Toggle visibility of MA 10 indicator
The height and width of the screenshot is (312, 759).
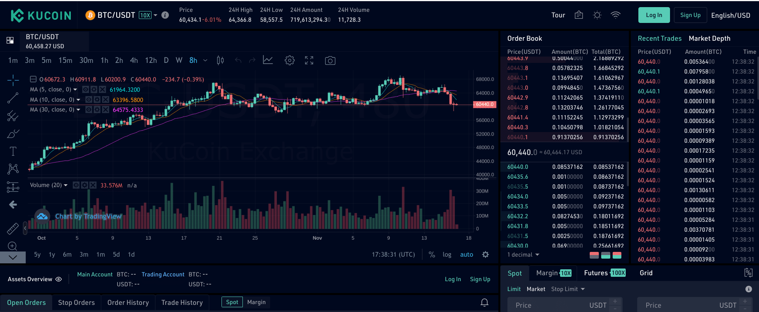click(x=89, y=100)
